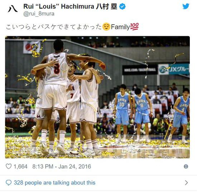Visit the @rui_8mura handle

pyautogui.click(x=39, y=14)
